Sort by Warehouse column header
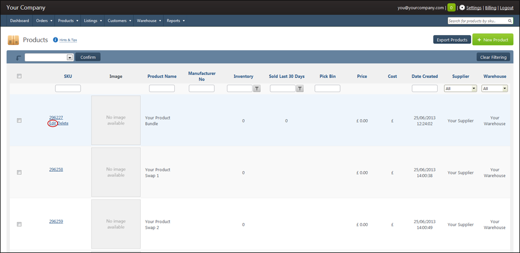The image size is (520, 253). (x=495, y=76)
